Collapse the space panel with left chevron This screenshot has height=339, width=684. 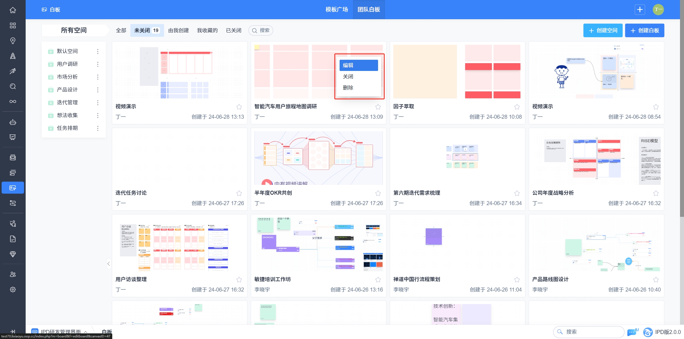(108, 264)
